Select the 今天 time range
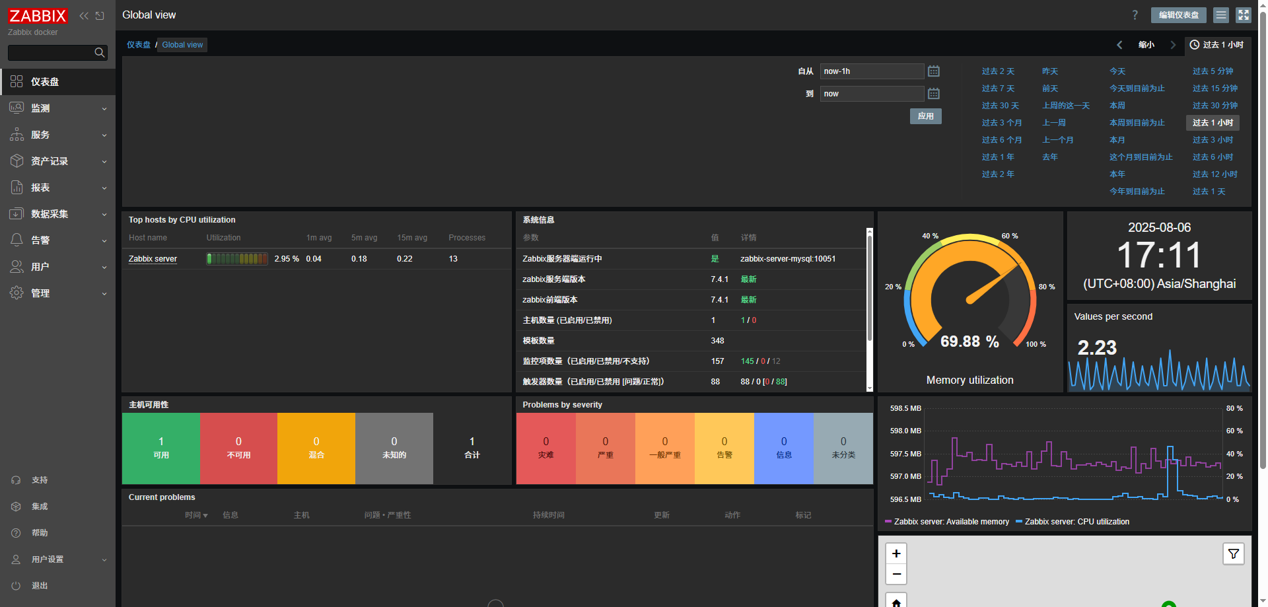Viewport: 1268px width, 607px height. click(x=1117, y=71)
